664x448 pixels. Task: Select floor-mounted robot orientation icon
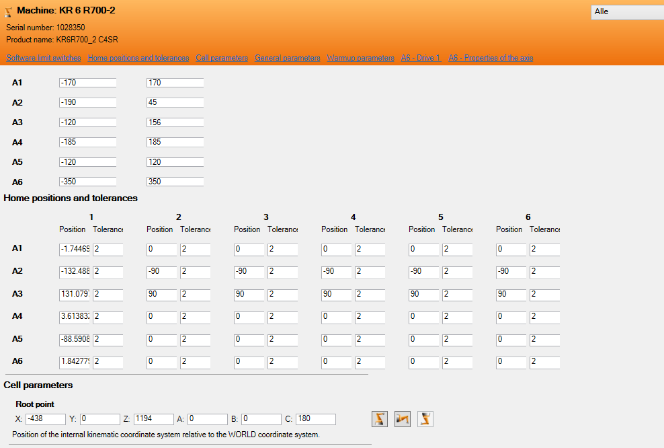[380, 419]
